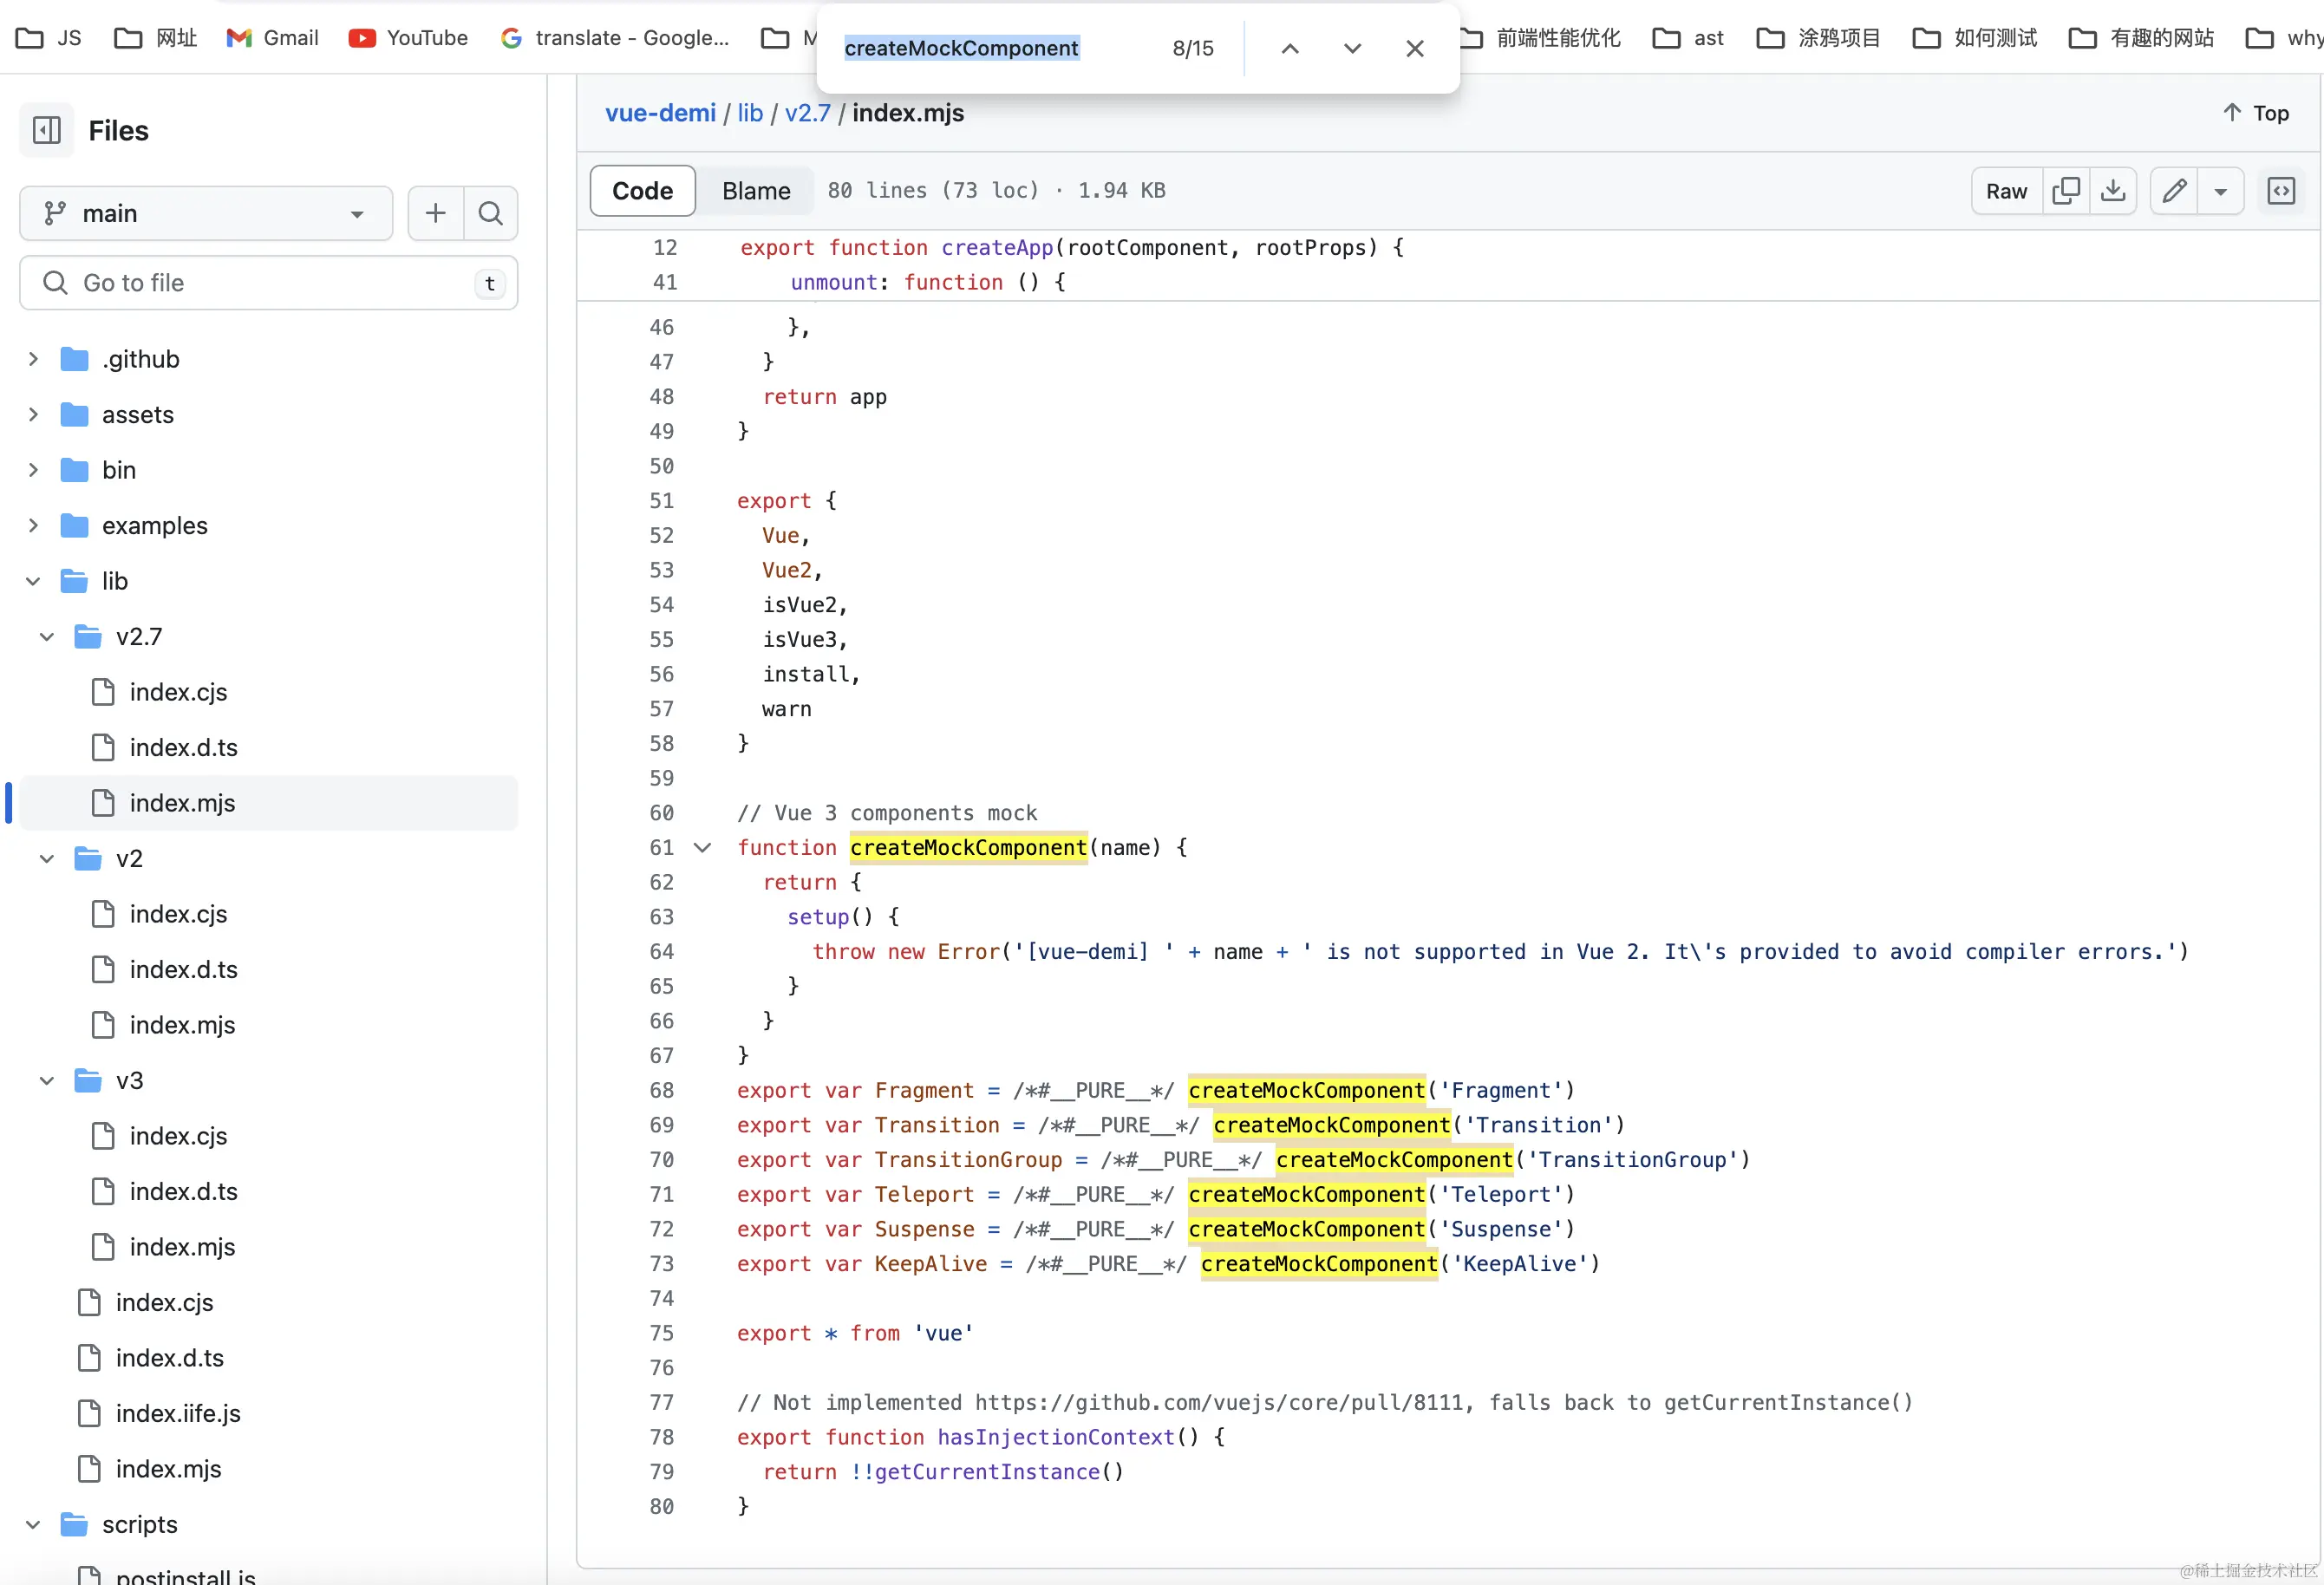This screenshot has width=2324, height=1585.
Task: Open the main branch dropdown
Action: tap(205, 213)
